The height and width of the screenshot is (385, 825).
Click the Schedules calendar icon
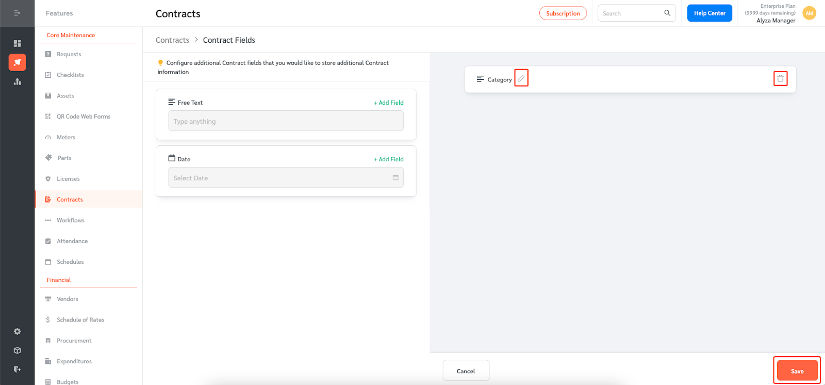[48, 262]
